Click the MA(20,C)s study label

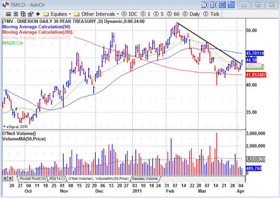coord(13,43)
